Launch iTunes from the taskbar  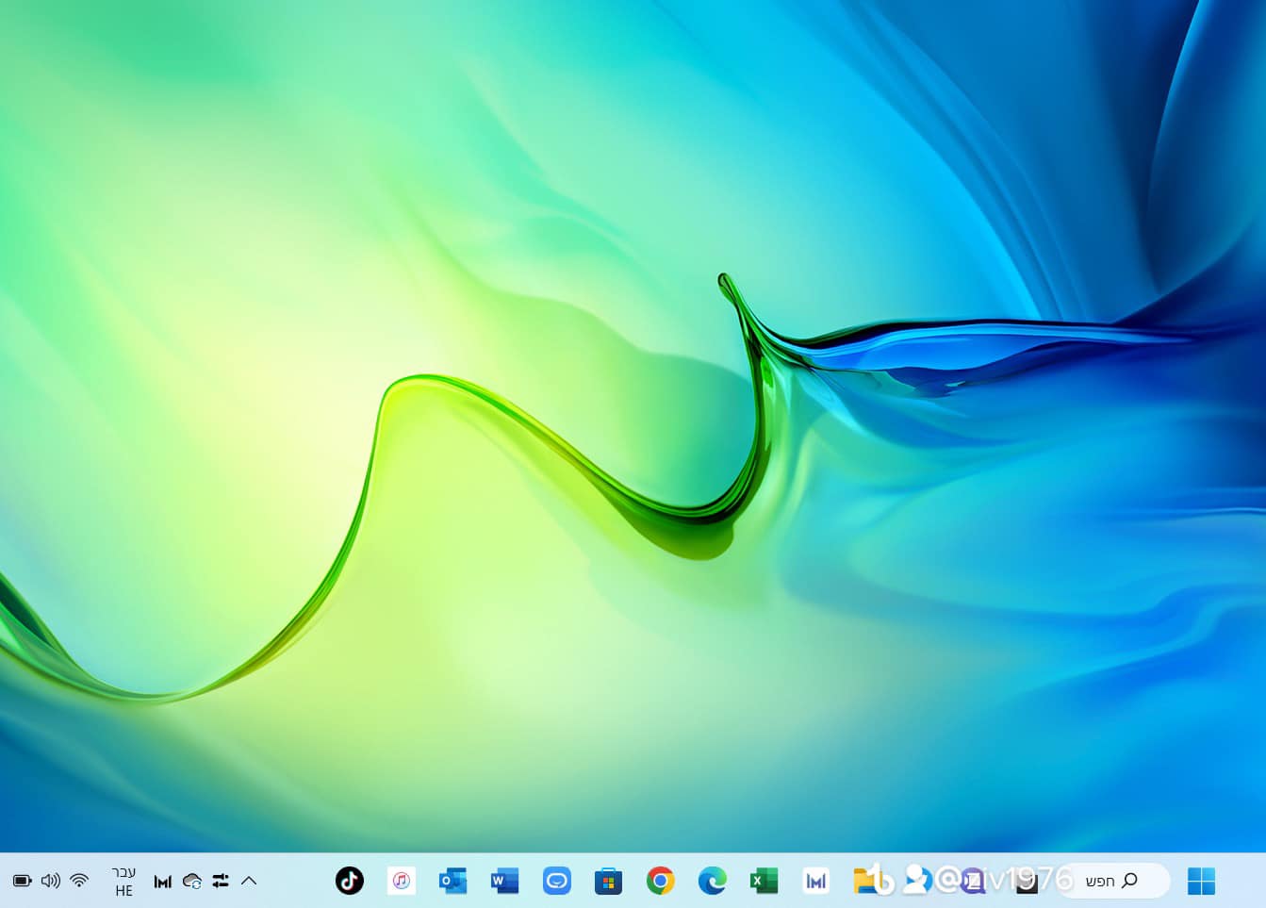(402, 881)
